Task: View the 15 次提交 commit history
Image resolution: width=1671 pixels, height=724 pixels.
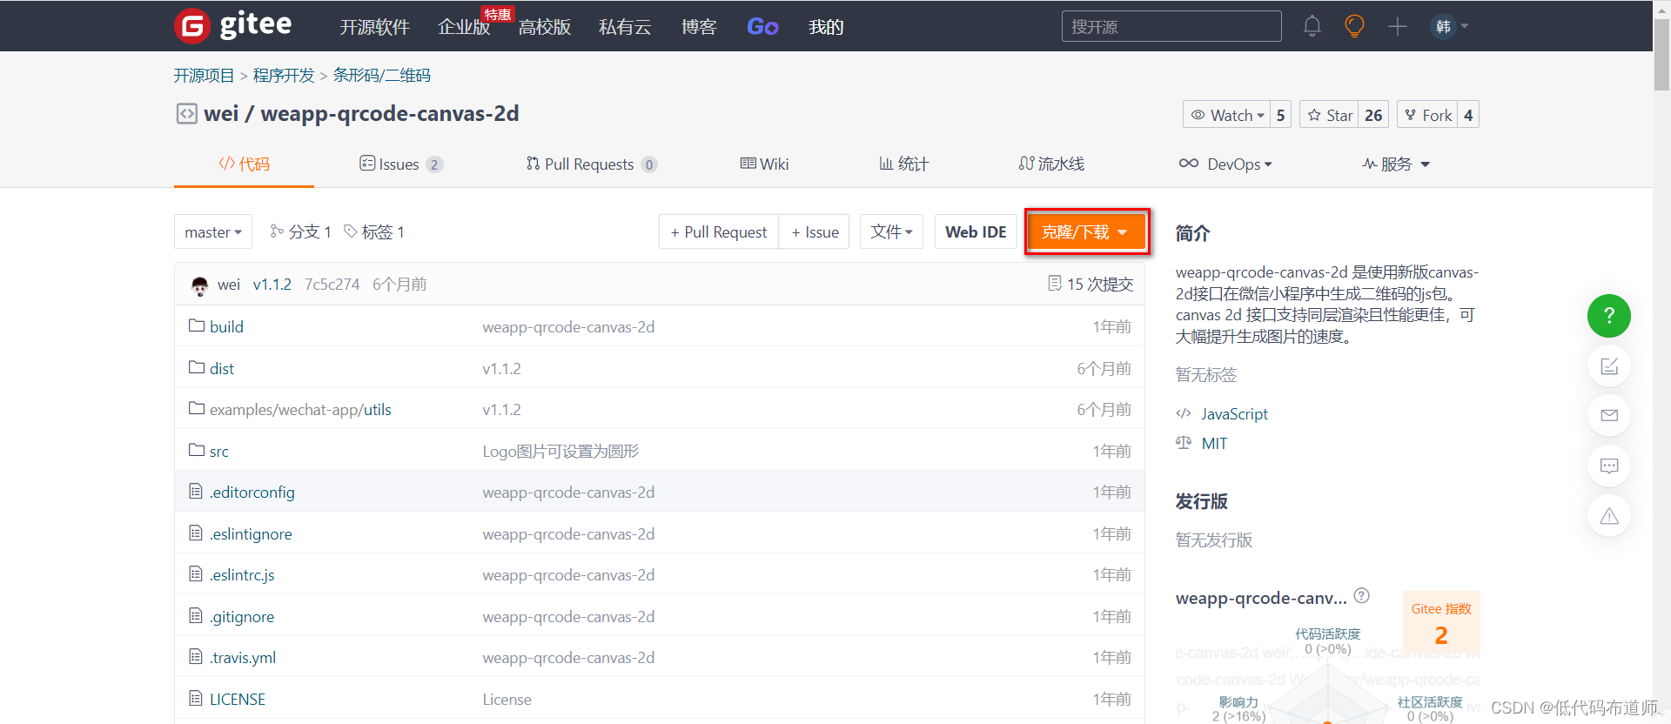Action: point(1091,285)
